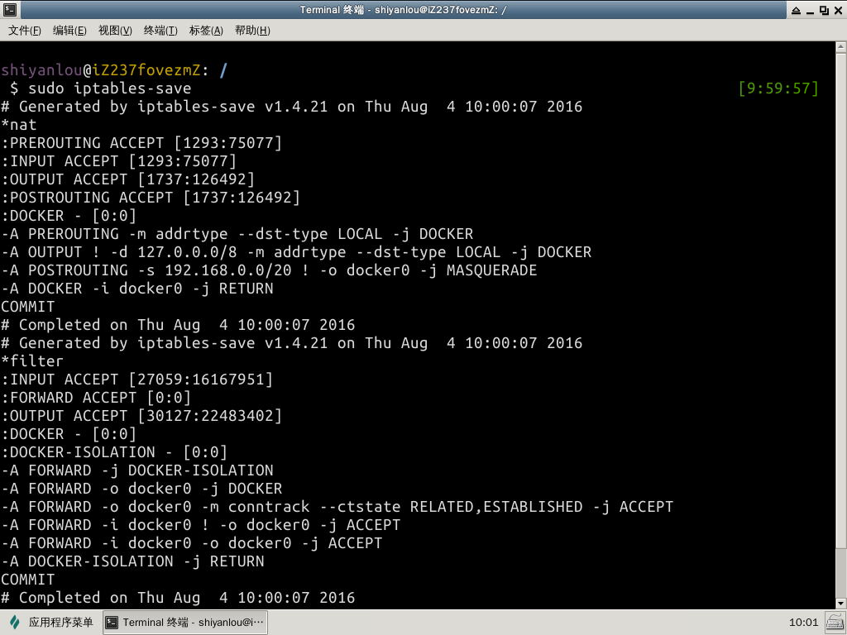Maximize the Terminal window
The image size is (847, 635).
coord(824,10)
